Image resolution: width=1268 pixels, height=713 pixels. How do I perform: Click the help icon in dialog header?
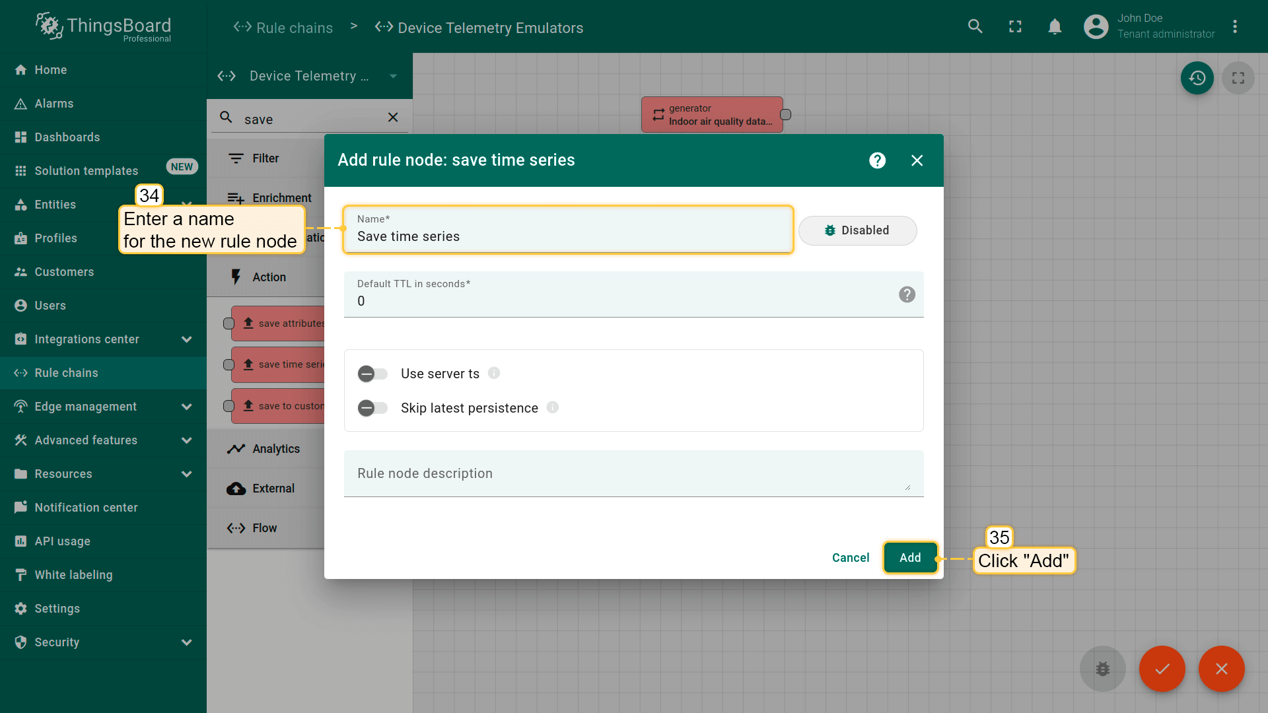(877, 160)
